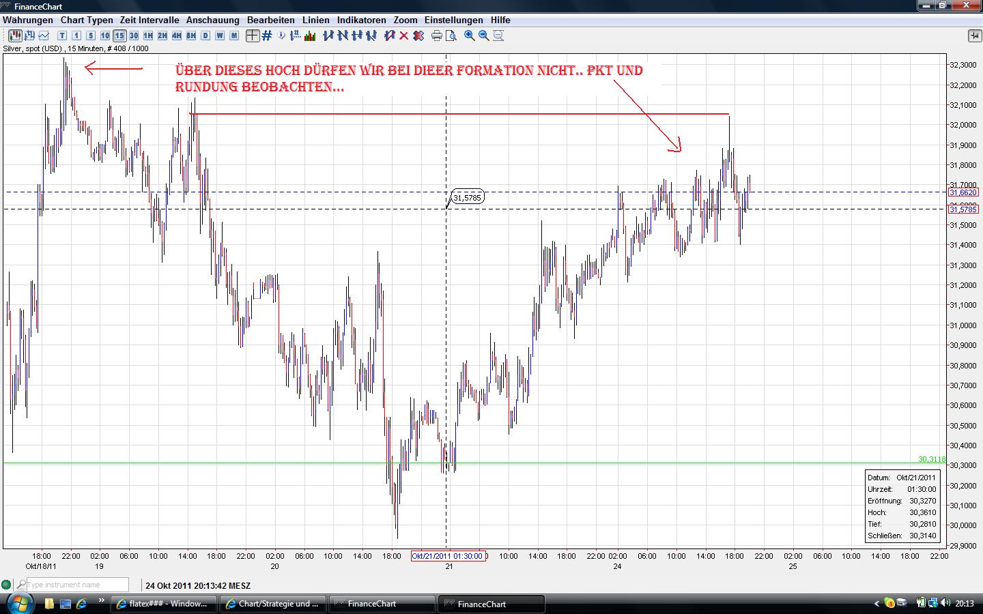
Task: Switch to first FinanceChart taskbar button
Action: point(382,604)
